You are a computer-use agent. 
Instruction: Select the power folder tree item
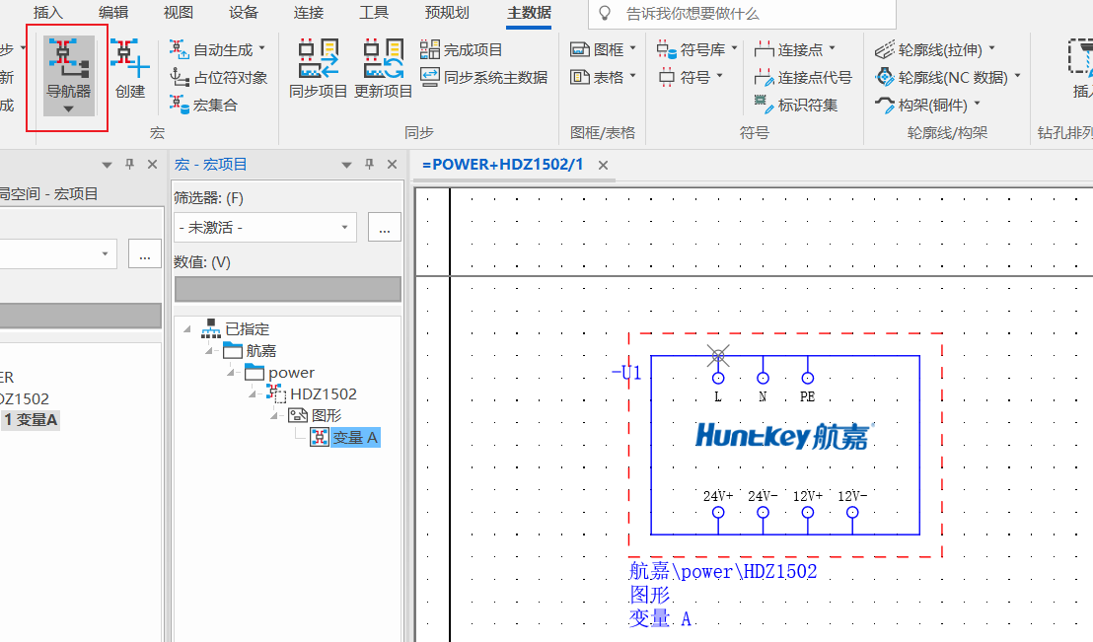coord(291,372)
